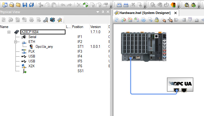The height and width of the screenshot is (116, 204).
Task: Click the Position column header
Action: coord(78,27)
